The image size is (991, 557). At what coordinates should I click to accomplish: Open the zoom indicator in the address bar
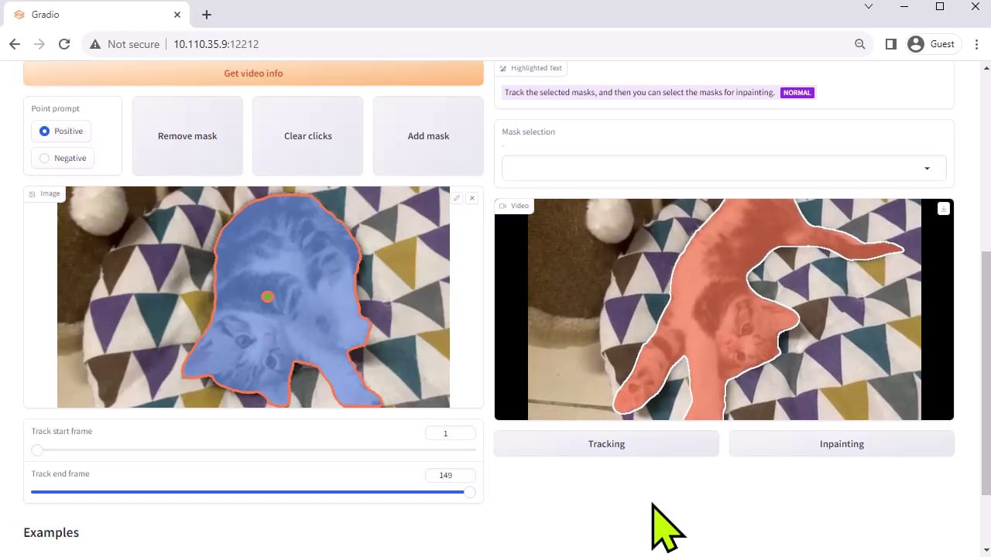[859, 44]
